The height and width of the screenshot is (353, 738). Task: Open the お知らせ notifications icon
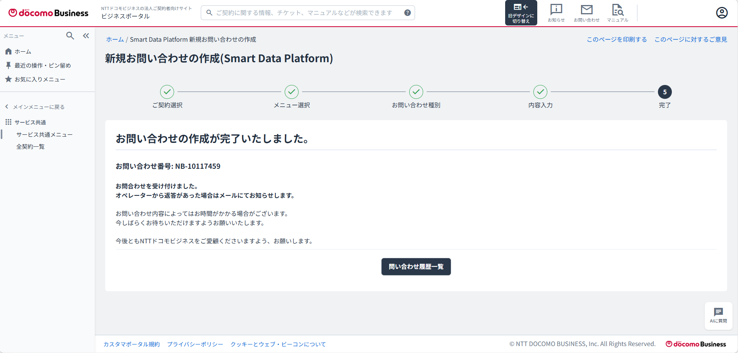click(x=556, y=13)
